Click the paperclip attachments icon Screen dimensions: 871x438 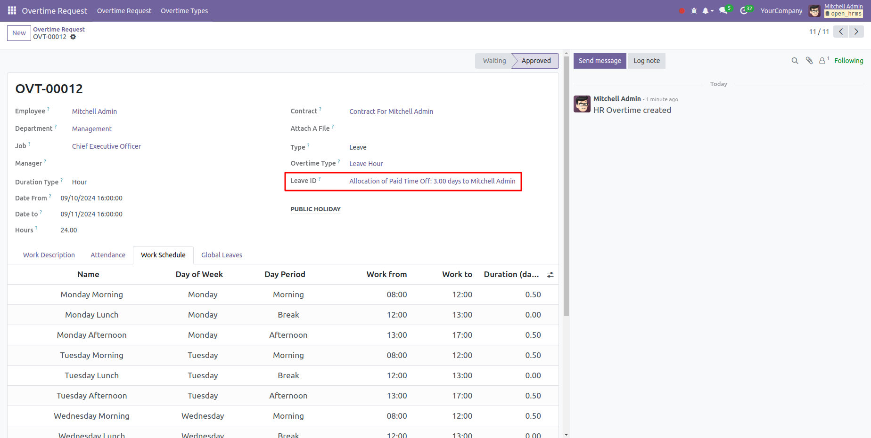[x=809, y=61]
